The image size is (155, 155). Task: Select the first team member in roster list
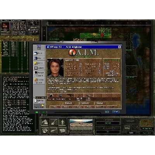(5, 42)
